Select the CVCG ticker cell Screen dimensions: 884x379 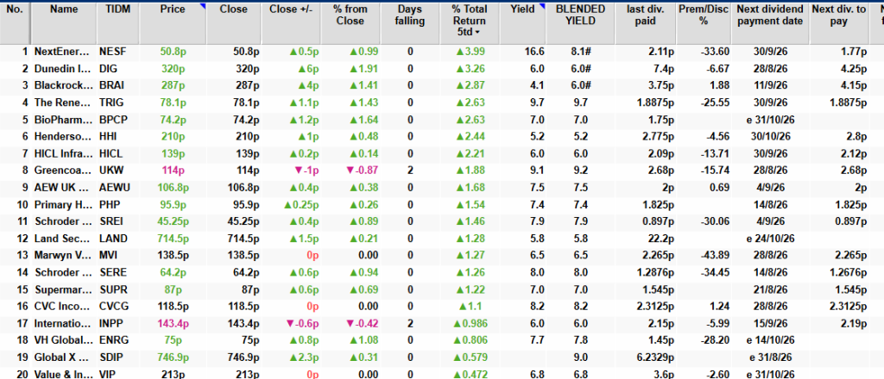click(113, 307)
